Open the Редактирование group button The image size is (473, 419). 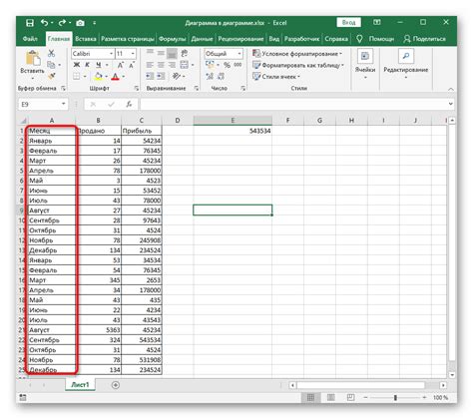pyautogui.click(x=406, y=65)
